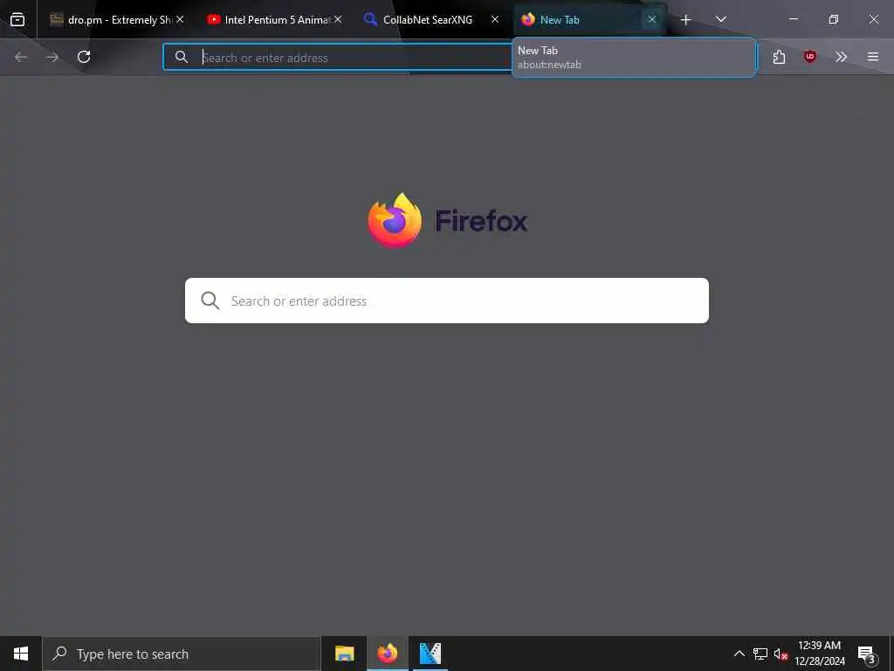
Task: Close the CollabNet SearXNG tab
Action: pyautogui.click(x=495, y=19)
